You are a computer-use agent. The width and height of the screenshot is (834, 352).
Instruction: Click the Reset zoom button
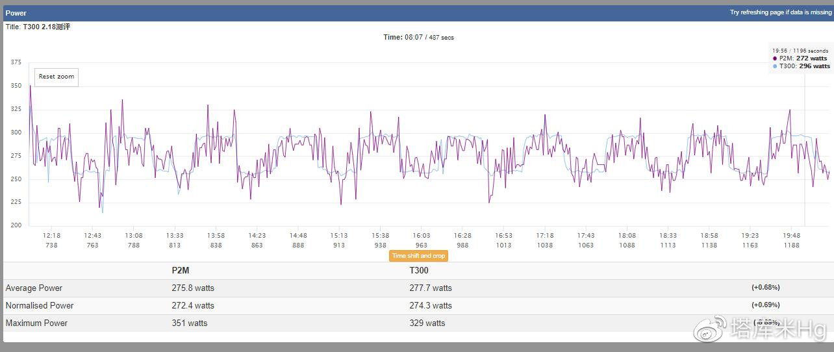[57, 77]
